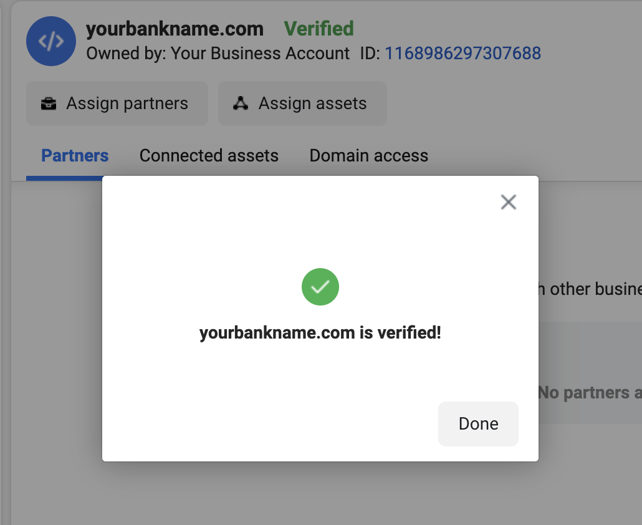Click the Assign assets button
Image resolution: width=642 pixels, height=525 pixels.
(x=302, y=104)
